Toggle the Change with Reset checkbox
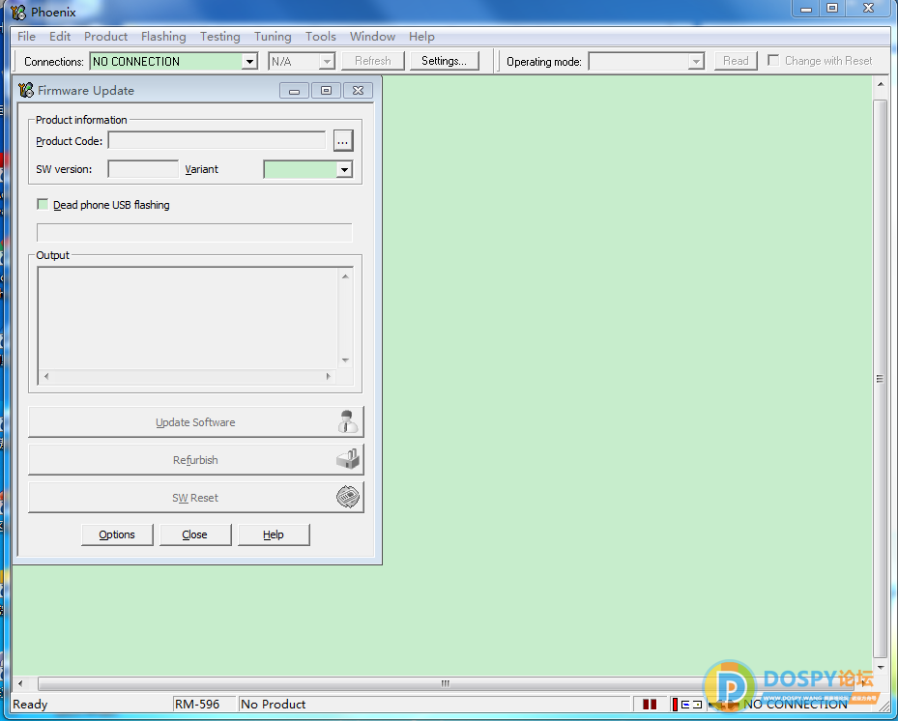 pos(773,60)
